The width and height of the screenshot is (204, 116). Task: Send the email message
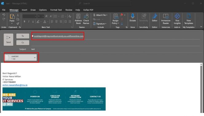9,40
